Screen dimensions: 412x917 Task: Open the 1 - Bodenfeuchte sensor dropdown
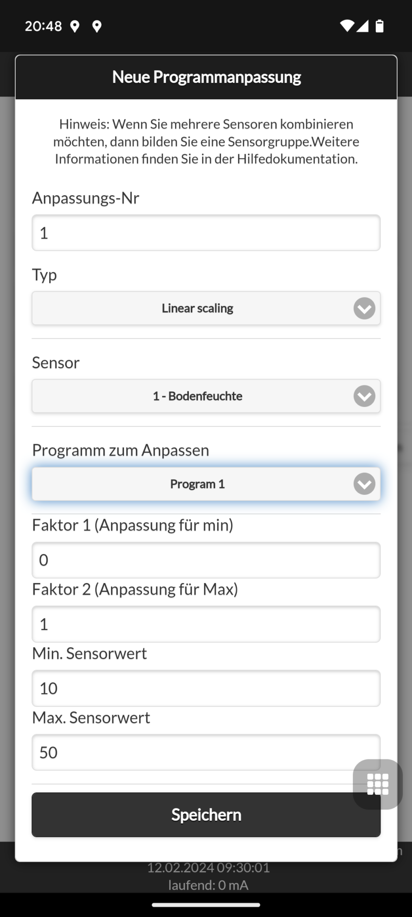pos(206,396)
